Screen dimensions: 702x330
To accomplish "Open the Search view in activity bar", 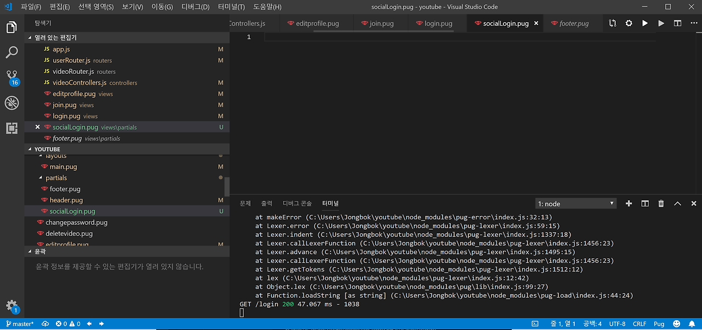I will pos(12,53).
